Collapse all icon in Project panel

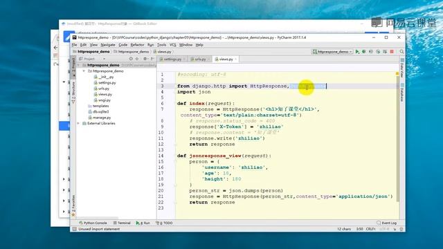tap(137, 59)
